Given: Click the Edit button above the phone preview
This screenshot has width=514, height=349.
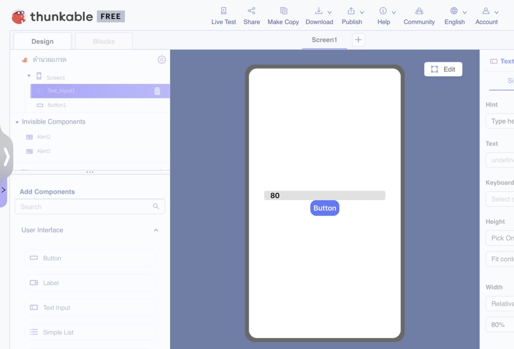Looking at the screenshot, I should pos(443,69).
